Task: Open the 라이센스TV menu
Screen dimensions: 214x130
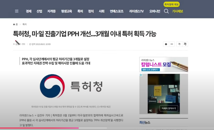Action: tap(137, 11)
